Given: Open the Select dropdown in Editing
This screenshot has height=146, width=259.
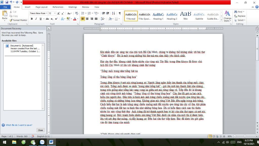Looking at the screenshot, I should tap(240, 20).
